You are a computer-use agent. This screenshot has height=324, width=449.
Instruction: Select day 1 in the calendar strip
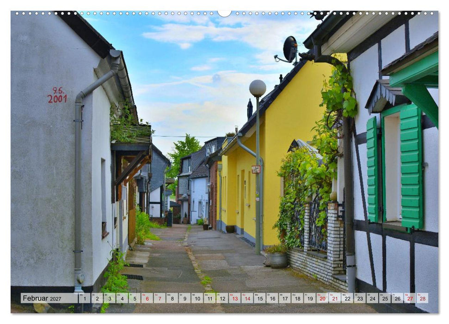coord(85,298)
